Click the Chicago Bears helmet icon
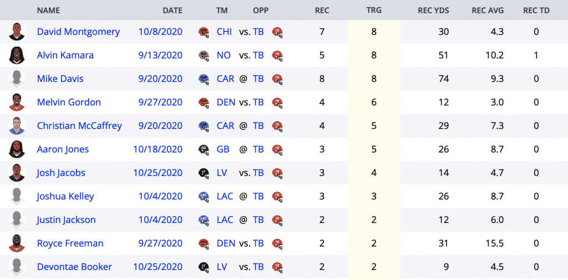The width and height of the screenshot is (568, 280). point(204,32)
